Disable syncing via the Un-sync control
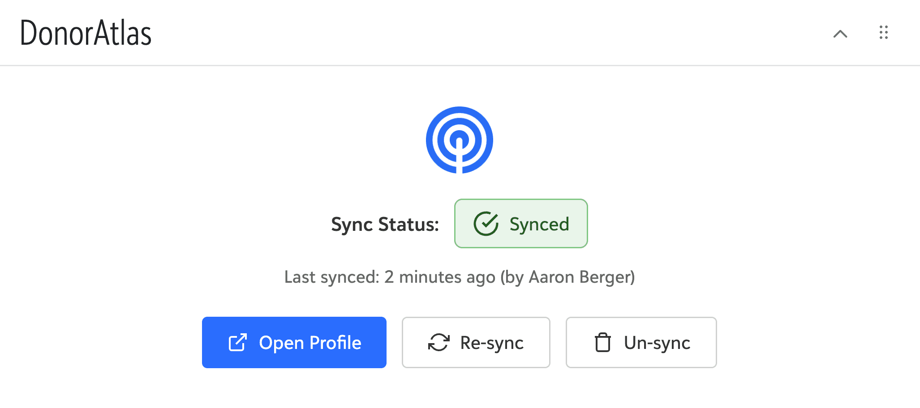Screen dimensions: 920x408 (641, 342)
